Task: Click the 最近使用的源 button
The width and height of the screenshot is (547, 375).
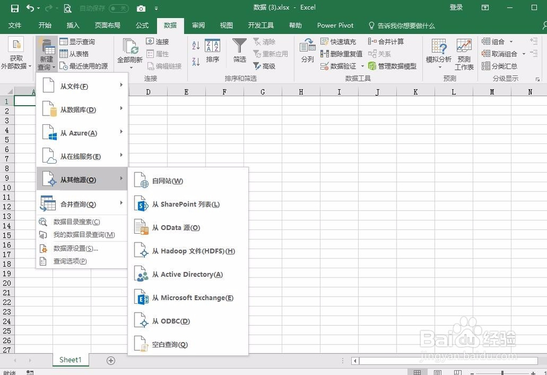Action: click(x=83, y=66)
